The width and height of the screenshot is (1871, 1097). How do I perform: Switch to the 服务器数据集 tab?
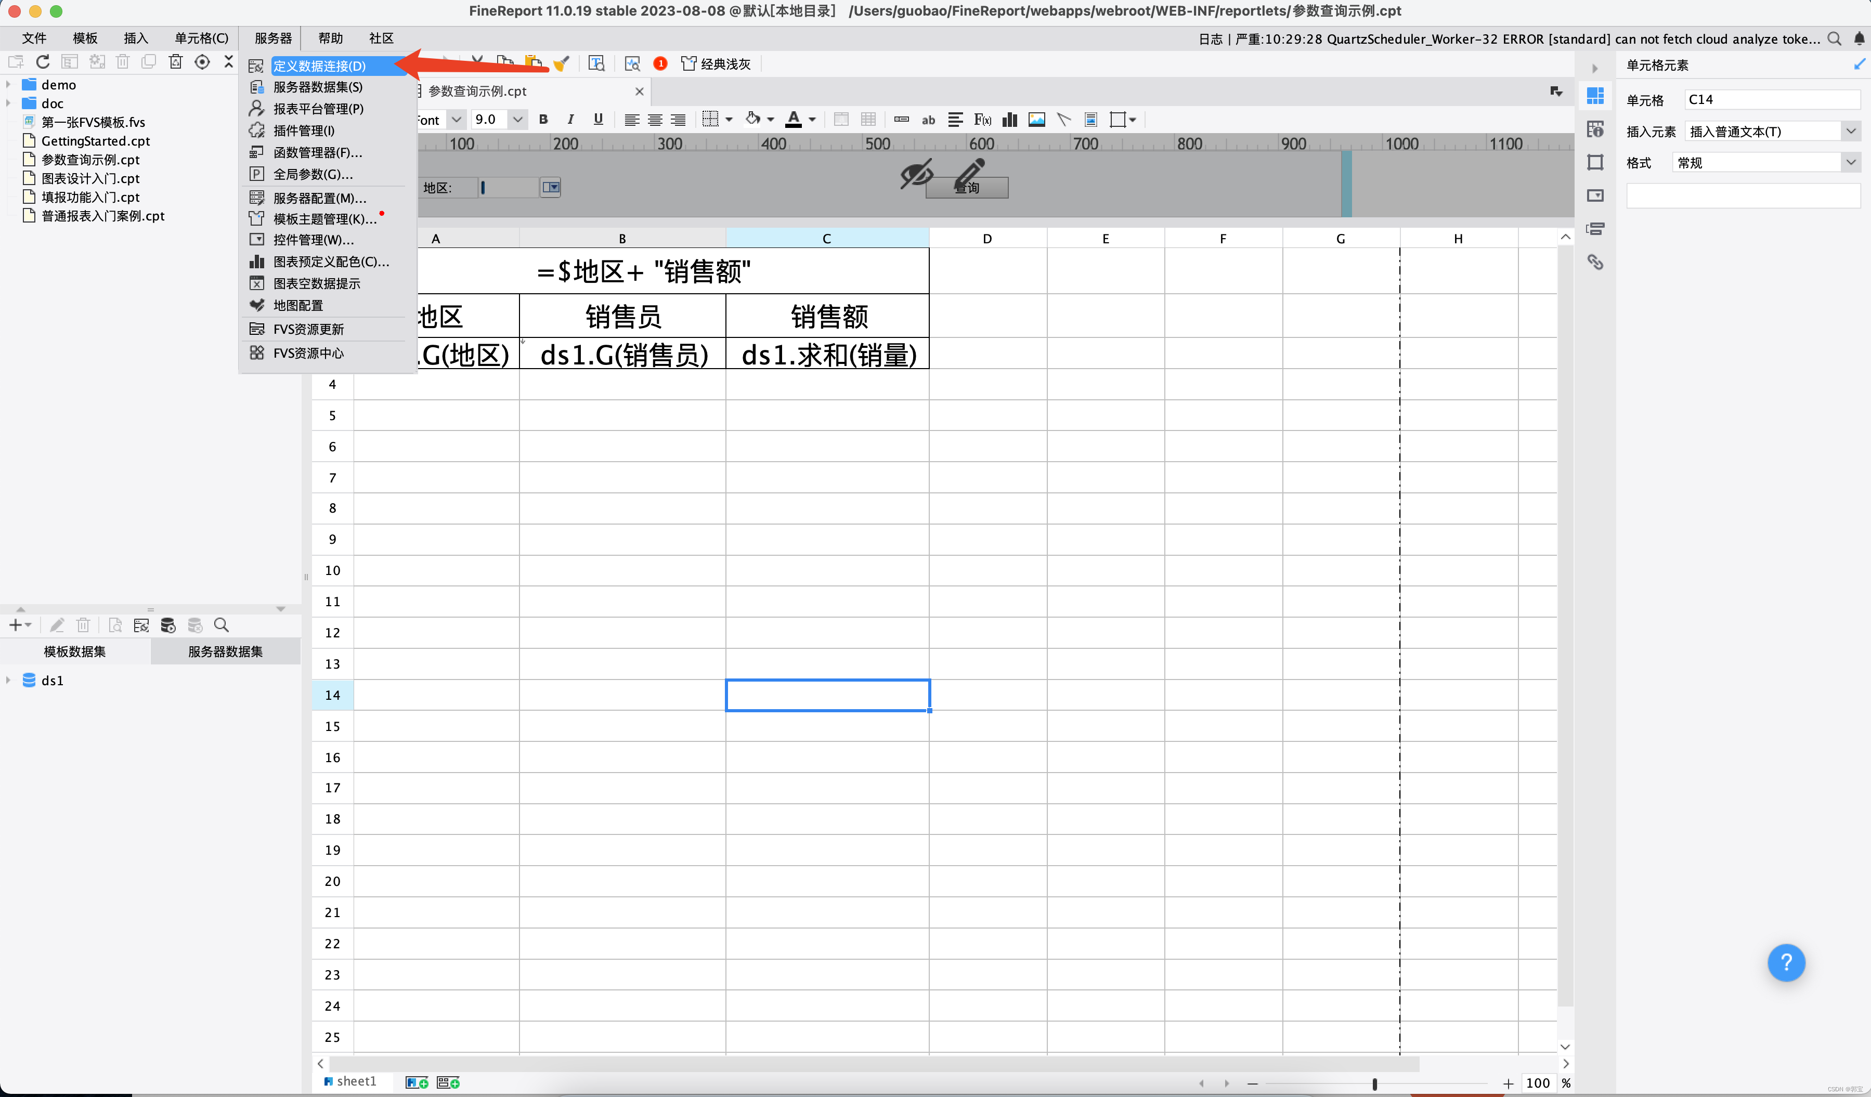tap(225, 651)
